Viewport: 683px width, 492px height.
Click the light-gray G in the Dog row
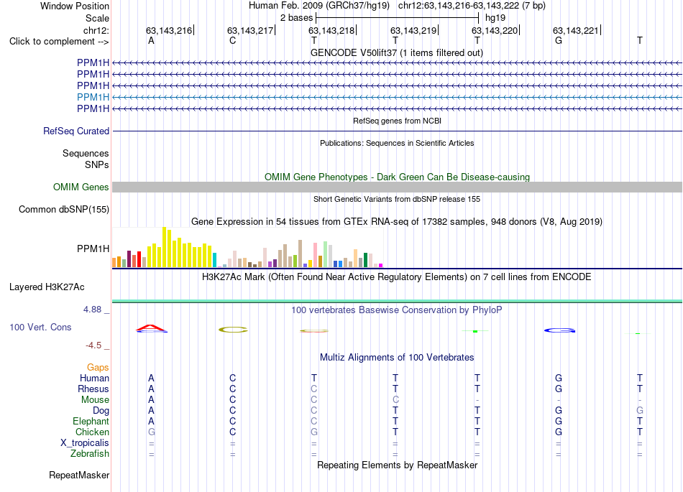tap(639, 410)
